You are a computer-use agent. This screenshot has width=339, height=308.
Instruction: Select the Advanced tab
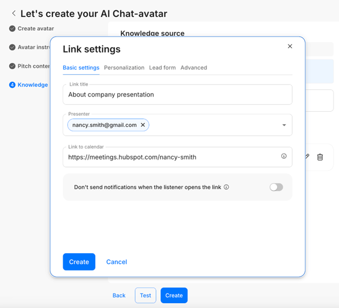[x=193, y=68]
